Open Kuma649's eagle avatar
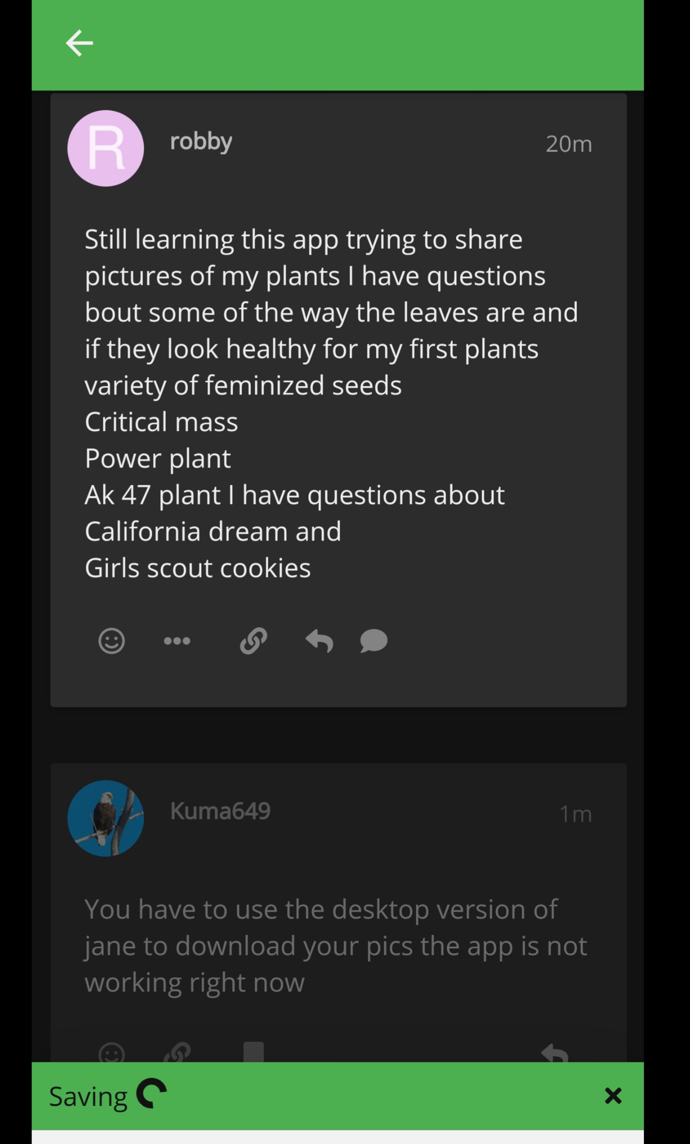 click(x=106, y=818)
